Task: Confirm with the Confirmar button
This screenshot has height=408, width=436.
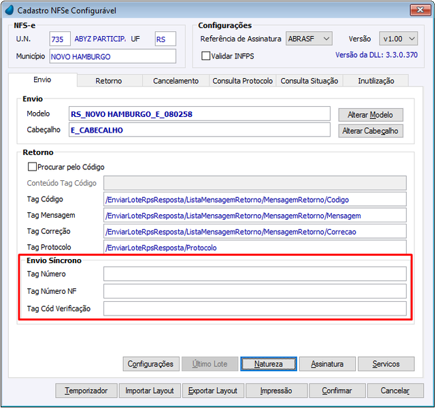Action: tap(337, 390)
